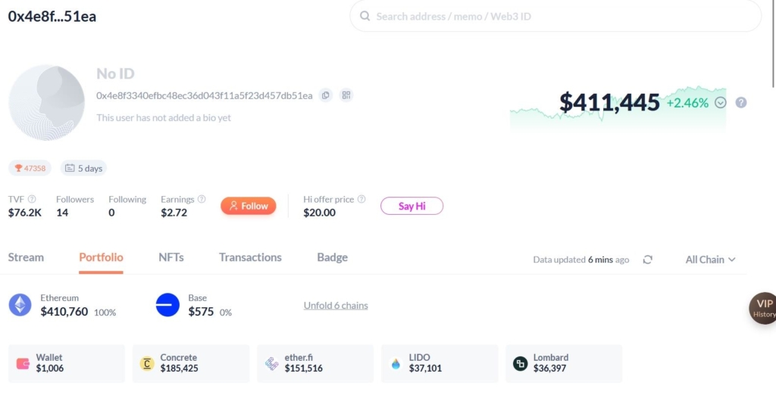Switch to the NFTs tab
Screen dimensions: 776x398
point(171,257)
